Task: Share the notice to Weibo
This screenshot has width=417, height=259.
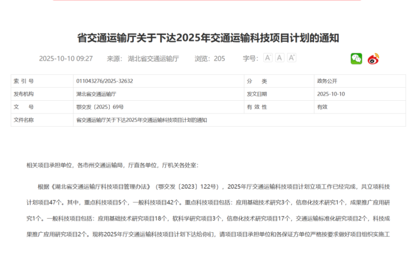Action: [x=373, y=59]
